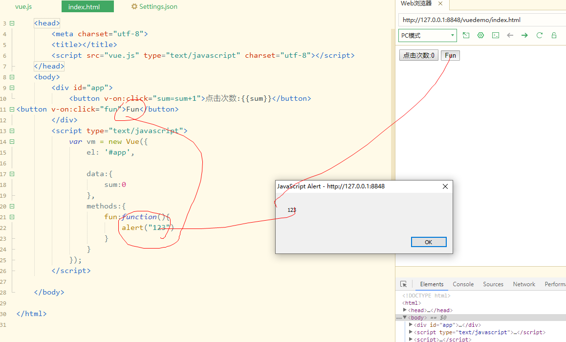Click the meta charset line in editor
The width and height of the screenshot is (566, 342).
[x=100, y=34]
